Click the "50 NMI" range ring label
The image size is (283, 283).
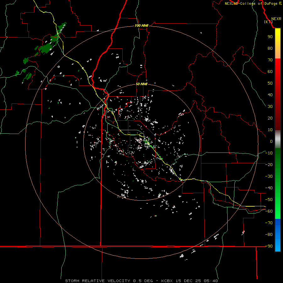(x=141, y=84)
